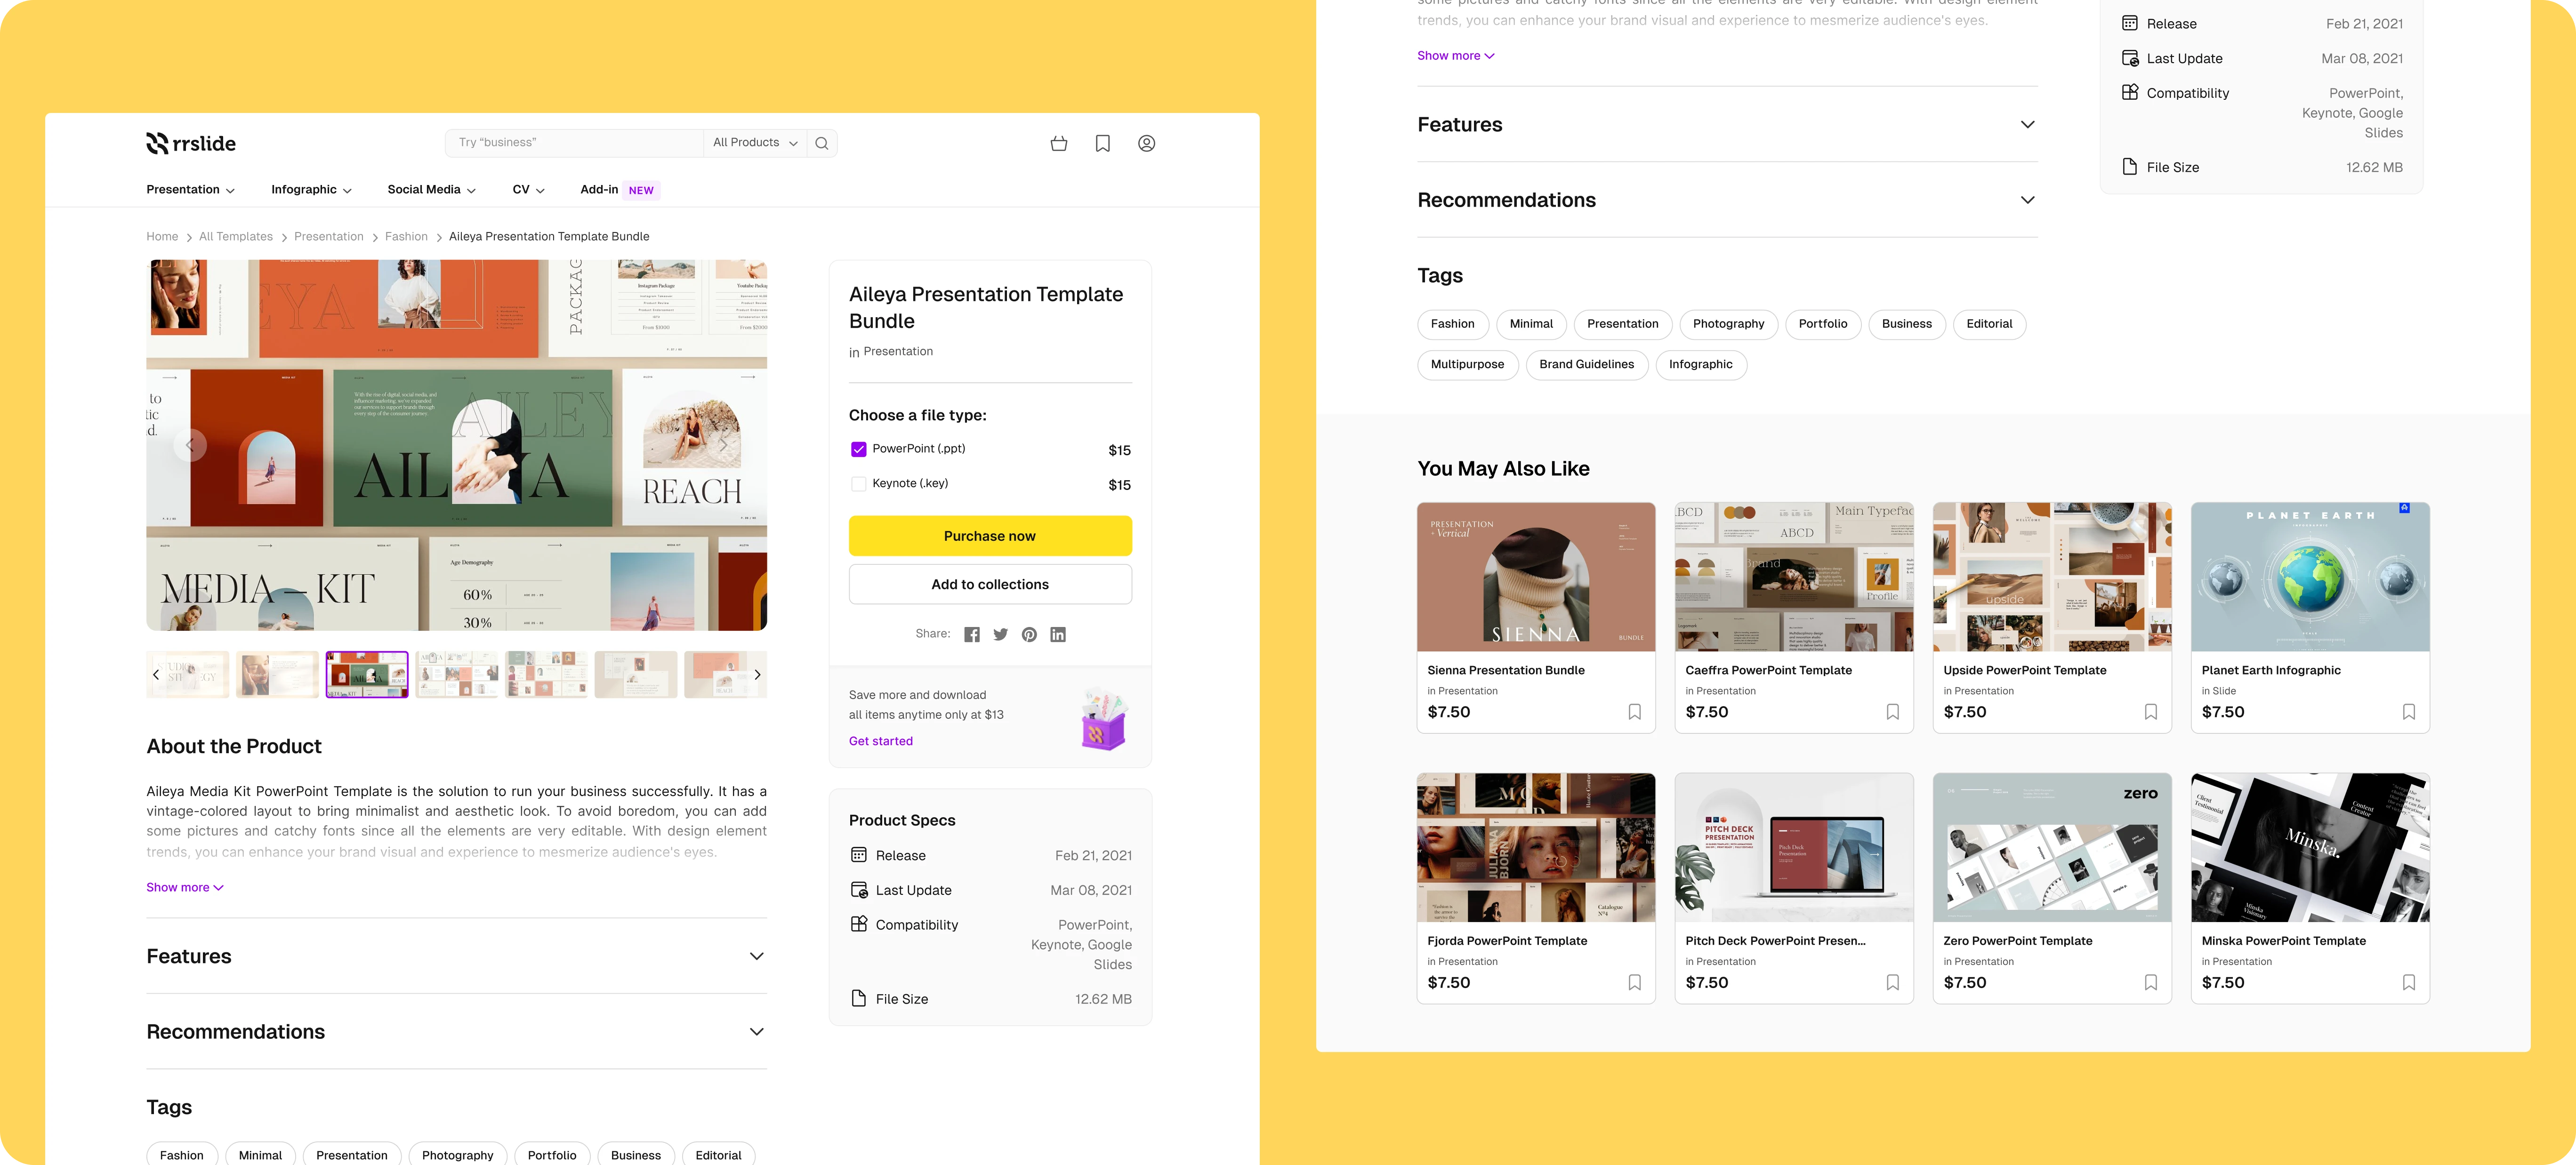Share product on Facebook
Image resolution: width=2576 pixels, height=1165 pixels.
(x=971, y=634)
